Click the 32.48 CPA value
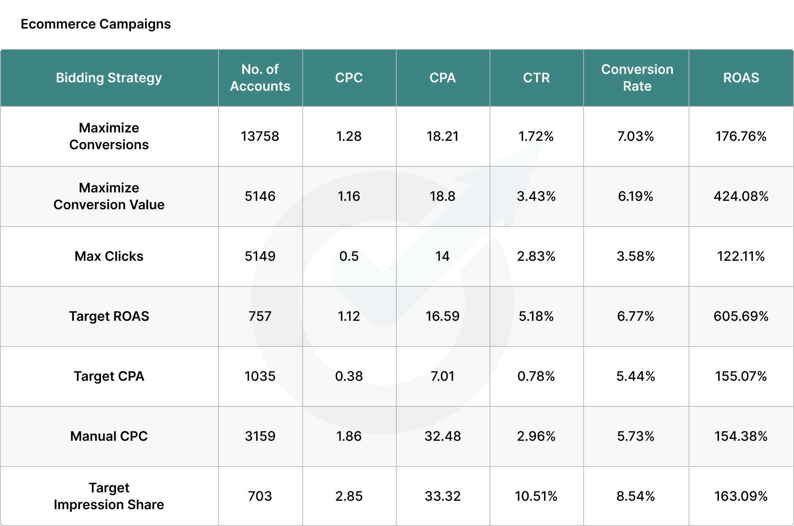The height and width of the screenshot is (526, 794). [x=442, y=436]
